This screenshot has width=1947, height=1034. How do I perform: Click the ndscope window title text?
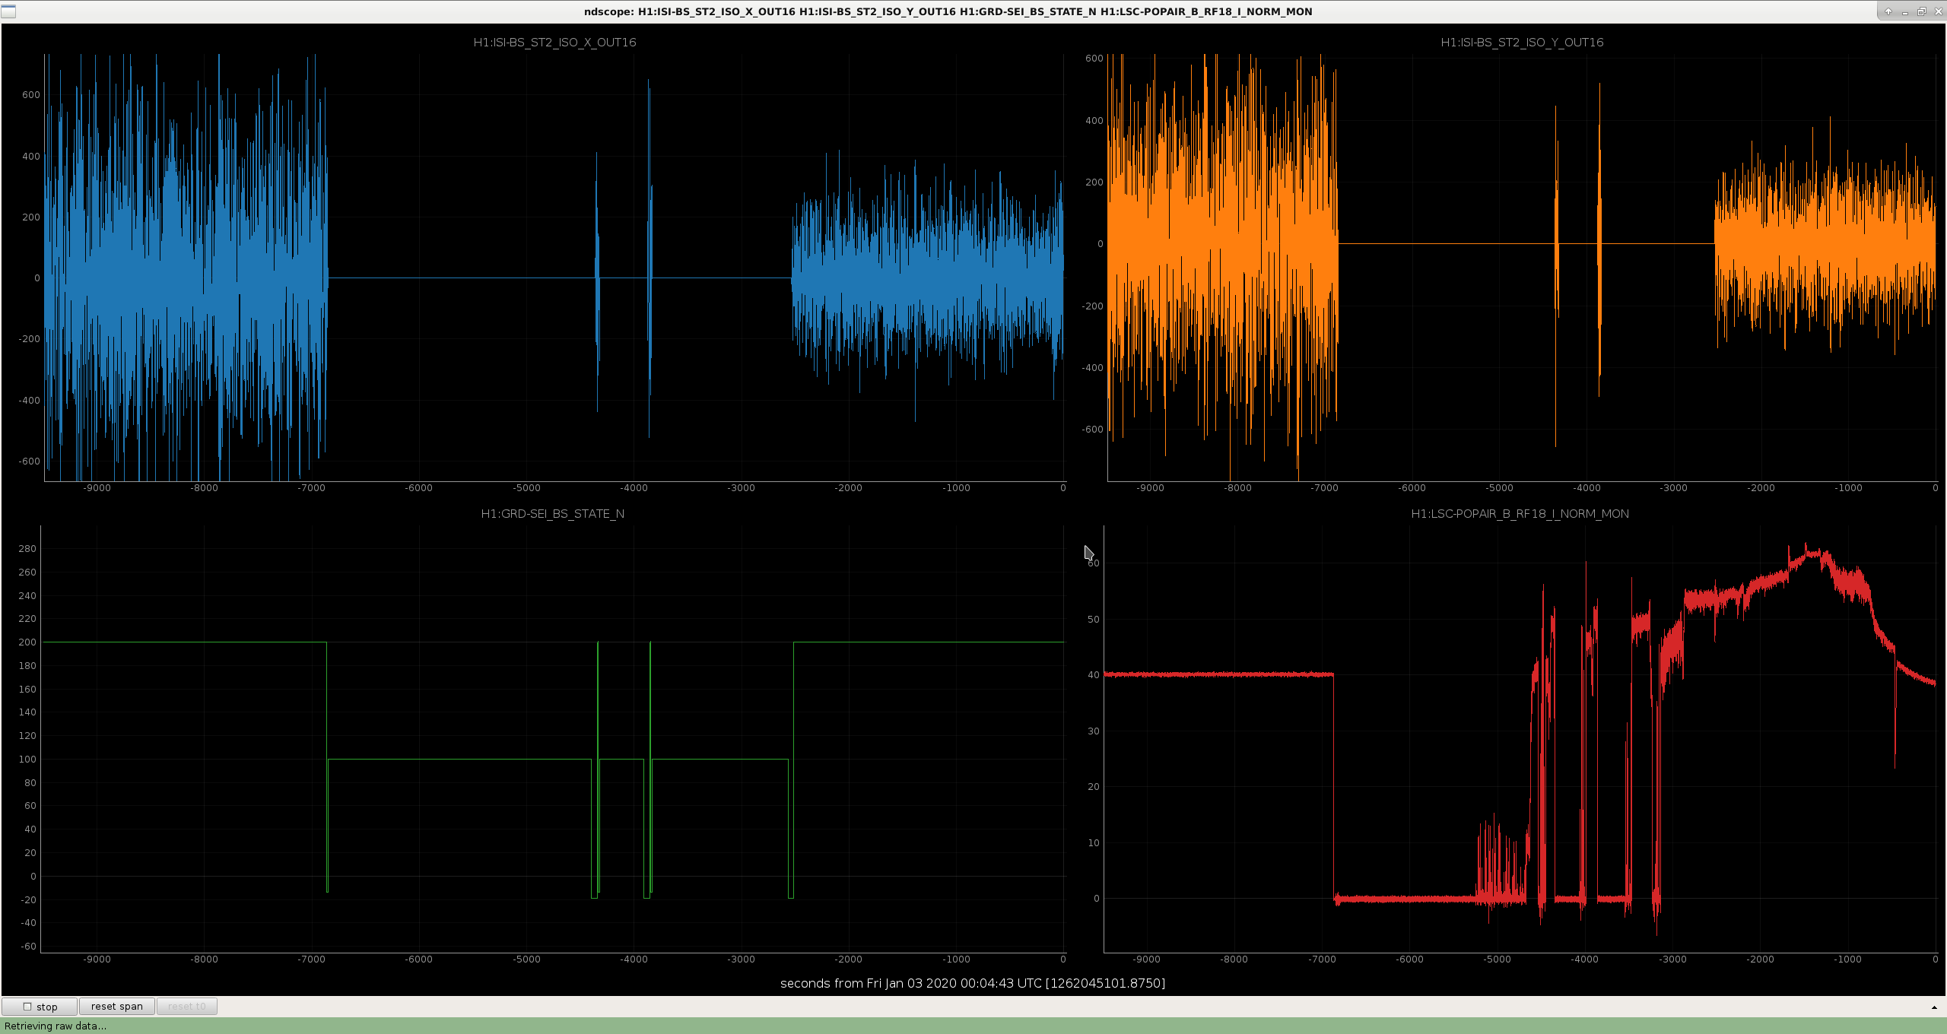(x=948, y=11)
